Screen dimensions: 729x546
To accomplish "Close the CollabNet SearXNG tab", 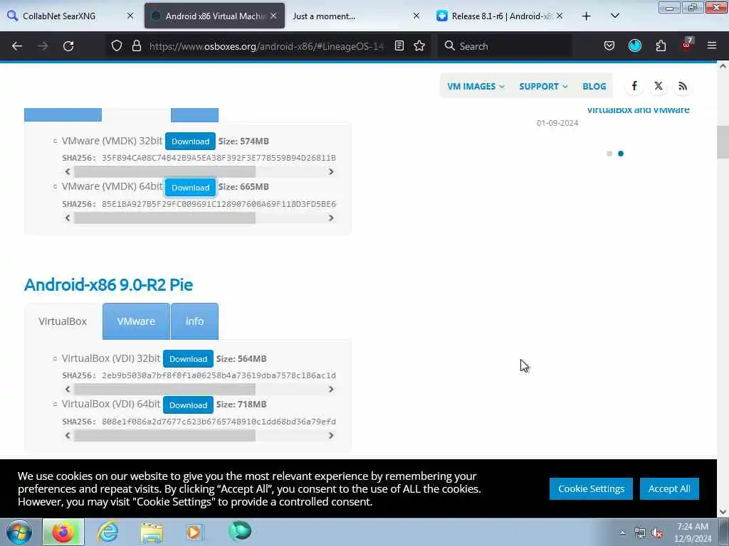I will 130,16.
